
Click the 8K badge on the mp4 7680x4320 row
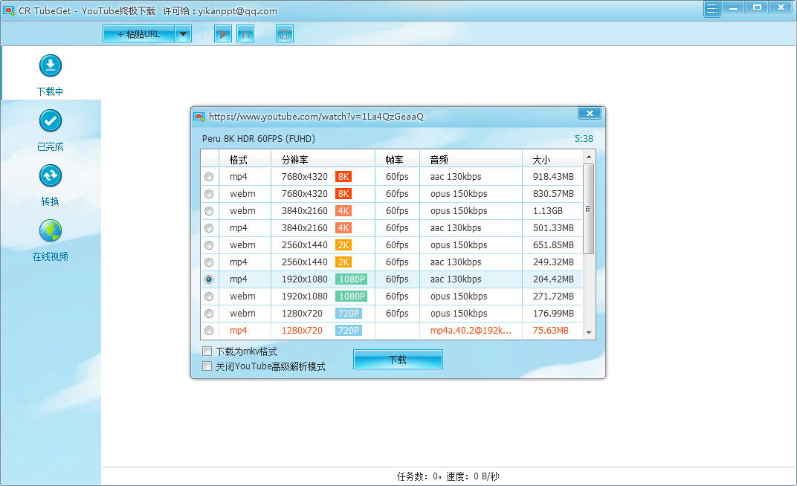[343, 177]
